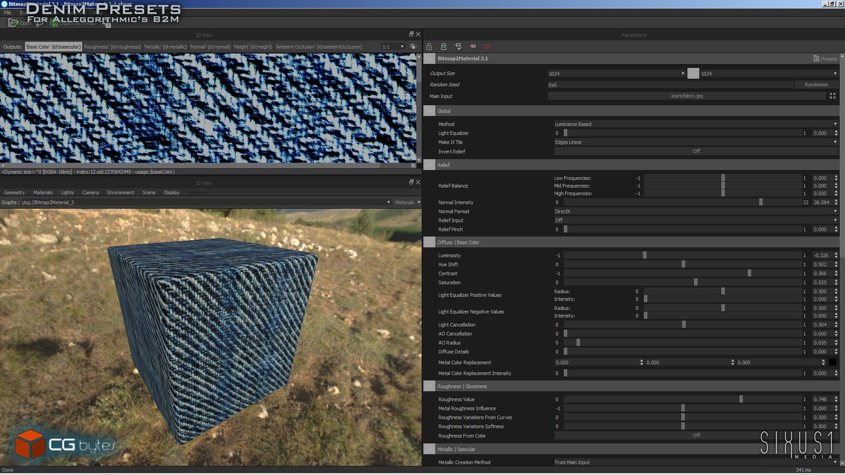Viewport: 845px width, 475px height.
Task: Open the Make It Tile dropdown
Action: [x=696, y=142]
